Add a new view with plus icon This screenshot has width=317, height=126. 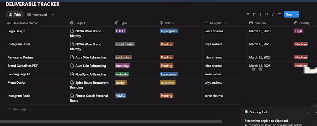click(53, 14)
